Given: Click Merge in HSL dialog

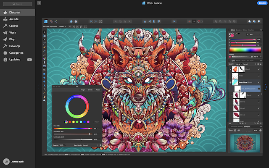Looking at the screenshot, I should click(x=83, y=90).
